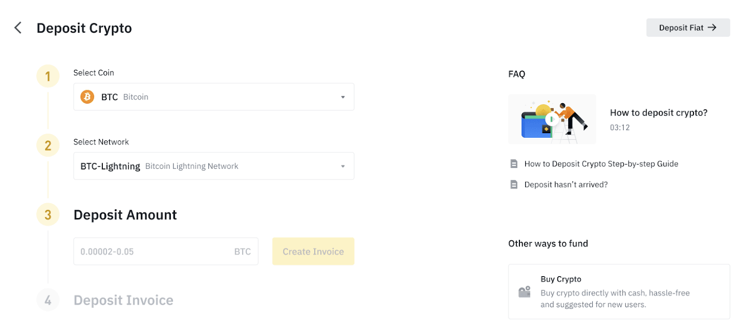The image size is (735, 329).
Task: Click the step 1 circle indicator
Action: 48,76
